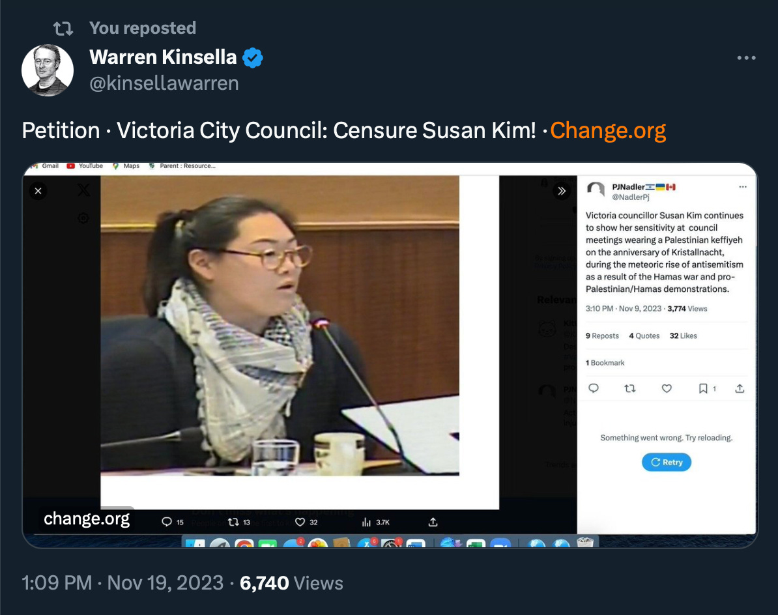Close the image viewer with the X button
This screenshot has width=778, height=615.
(38, 191)
